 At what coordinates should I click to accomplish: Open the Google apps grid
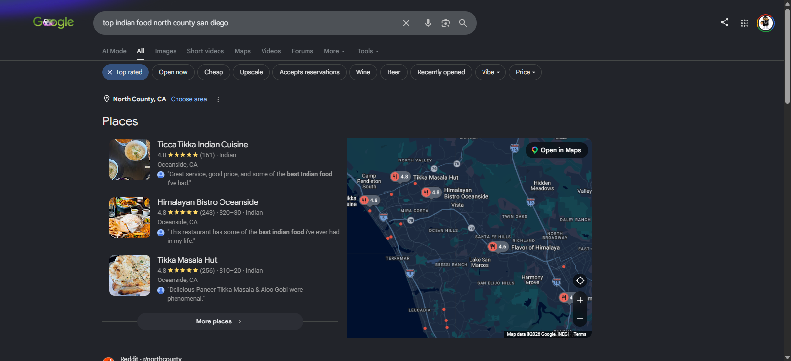[x=745, y=23]
